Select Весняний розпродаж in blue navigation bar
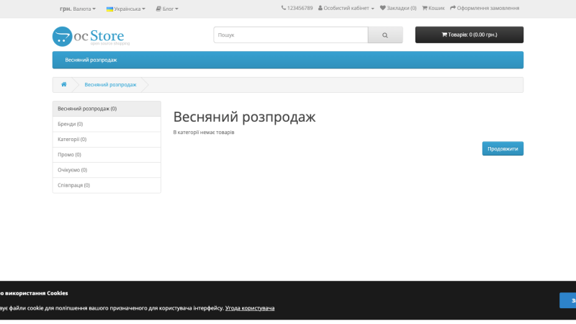576x324 pixels. [x=91, y=60]
